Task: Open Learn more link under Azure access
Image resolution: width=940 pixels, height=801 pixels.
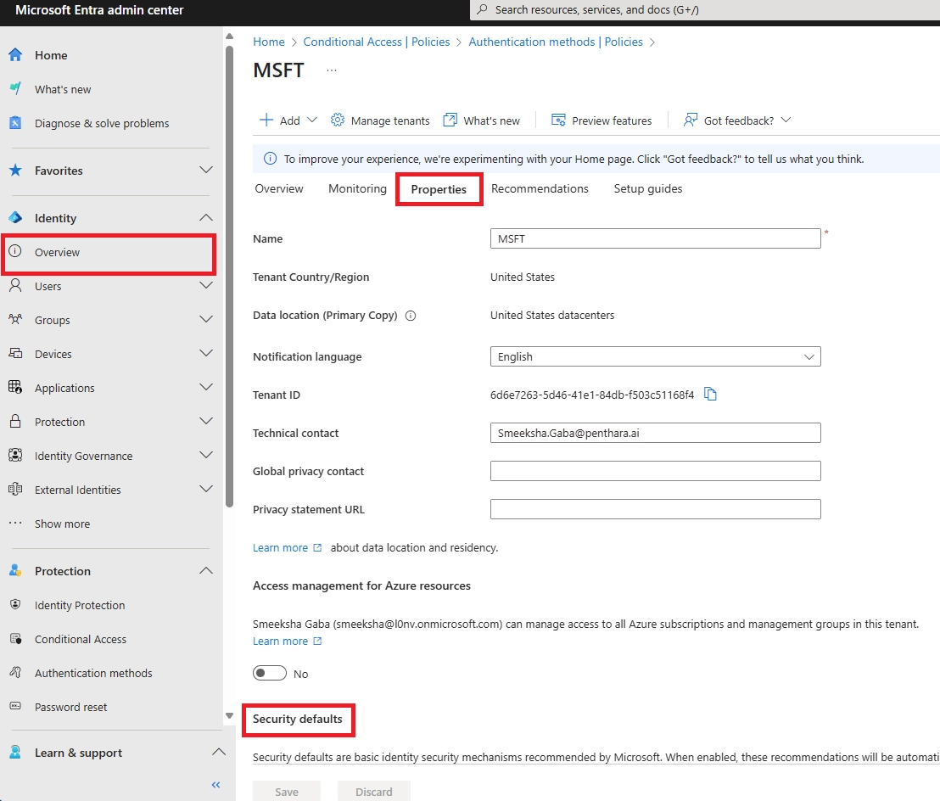Action: tap(287, 641)
